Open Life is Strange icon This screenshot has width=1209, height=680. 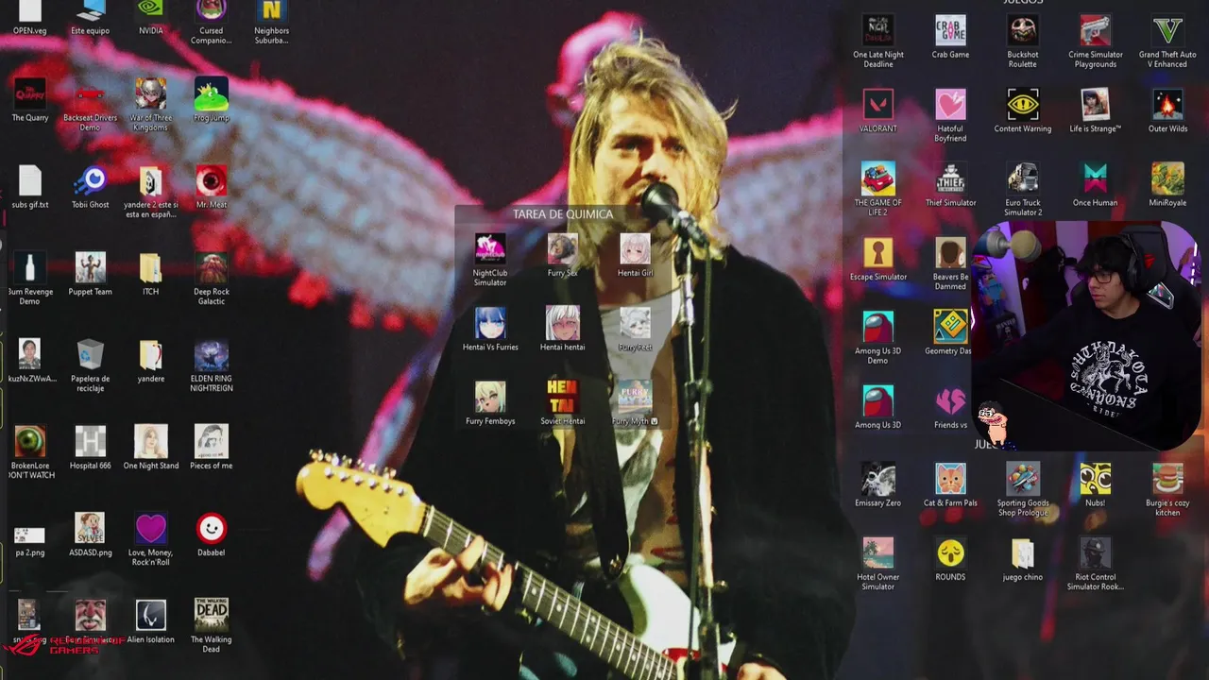[1095, 105]
